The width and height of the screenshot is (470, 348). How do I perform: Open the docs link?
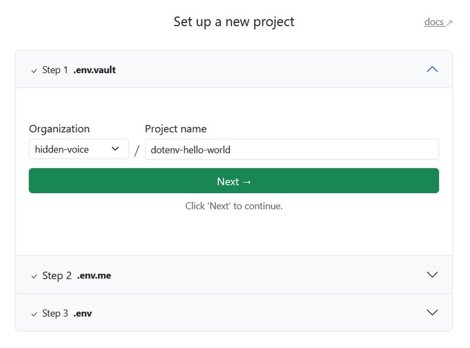coord(434,22)
